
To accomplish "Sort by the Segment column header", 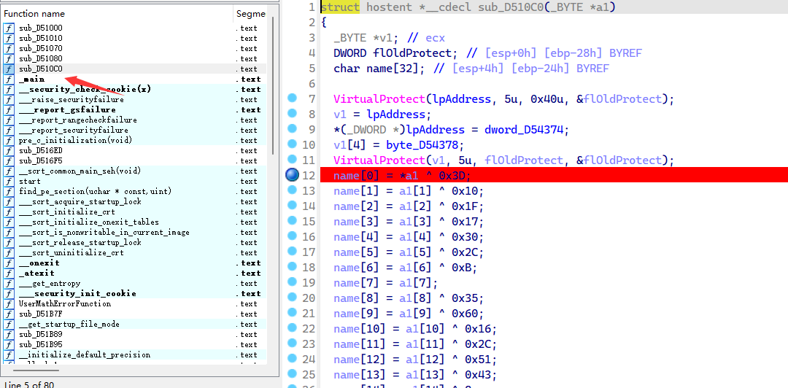I will pos(252,13).
